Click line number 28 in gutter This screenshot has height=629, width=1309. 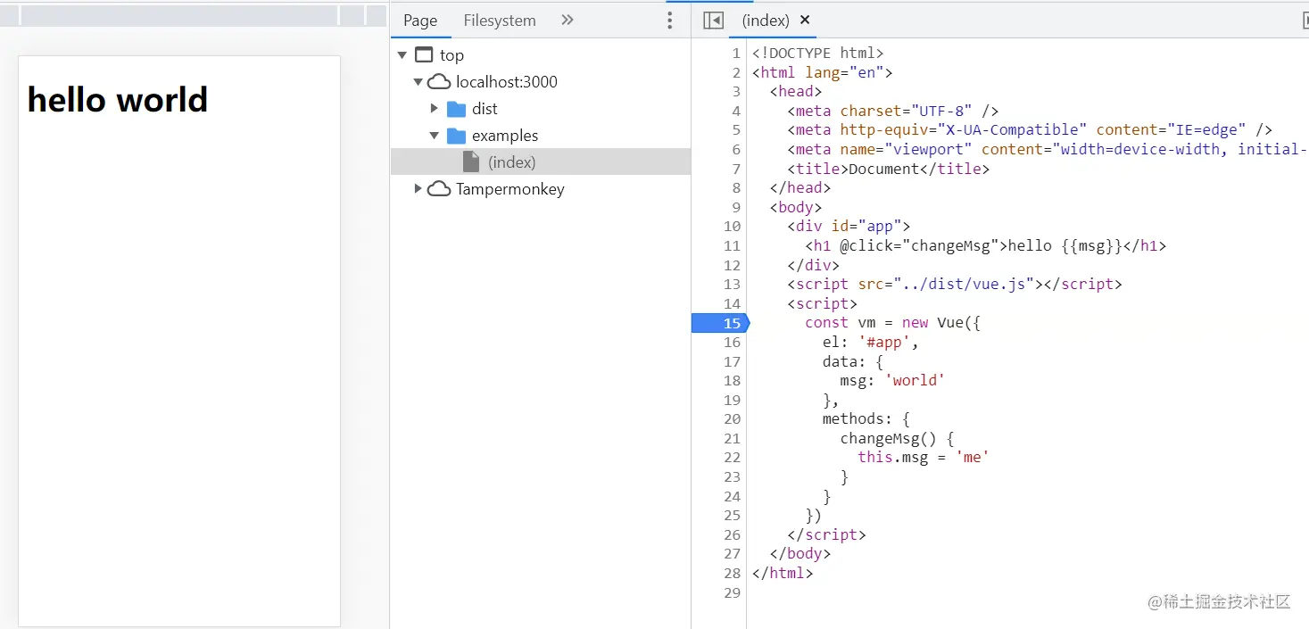pos(732,573)
